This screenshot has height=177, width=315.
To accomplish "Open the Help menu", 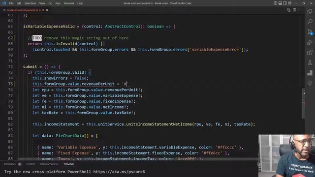I will [x=80, y=3].
